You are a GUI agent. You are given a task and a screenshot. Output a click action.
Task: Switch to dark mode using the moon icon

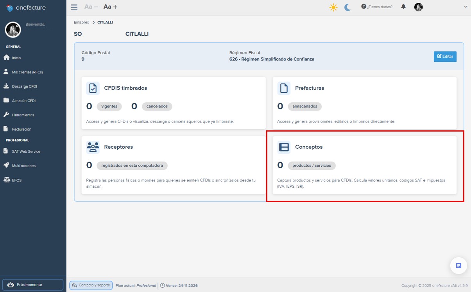tap(347, 7)
